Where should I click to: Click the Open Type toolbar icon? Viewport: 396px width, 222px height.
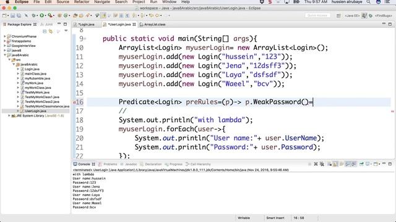tap(75, 15)
